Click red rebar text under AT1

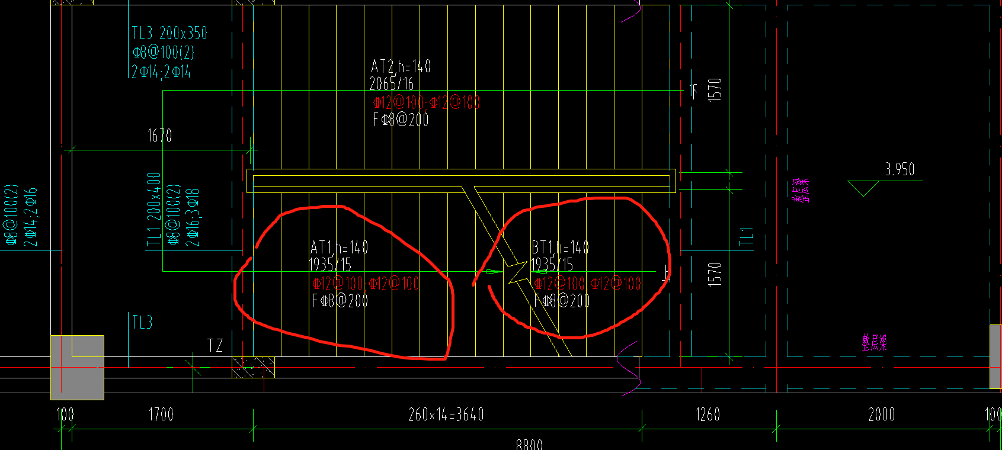tap(366, 283)
